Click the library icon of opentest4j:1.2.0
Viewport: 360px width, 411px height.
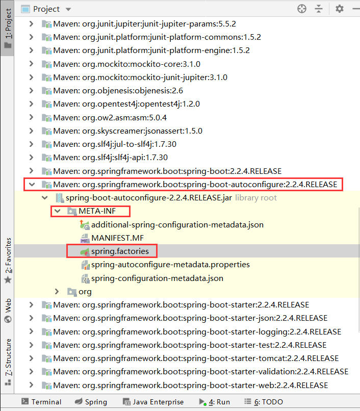47,104
